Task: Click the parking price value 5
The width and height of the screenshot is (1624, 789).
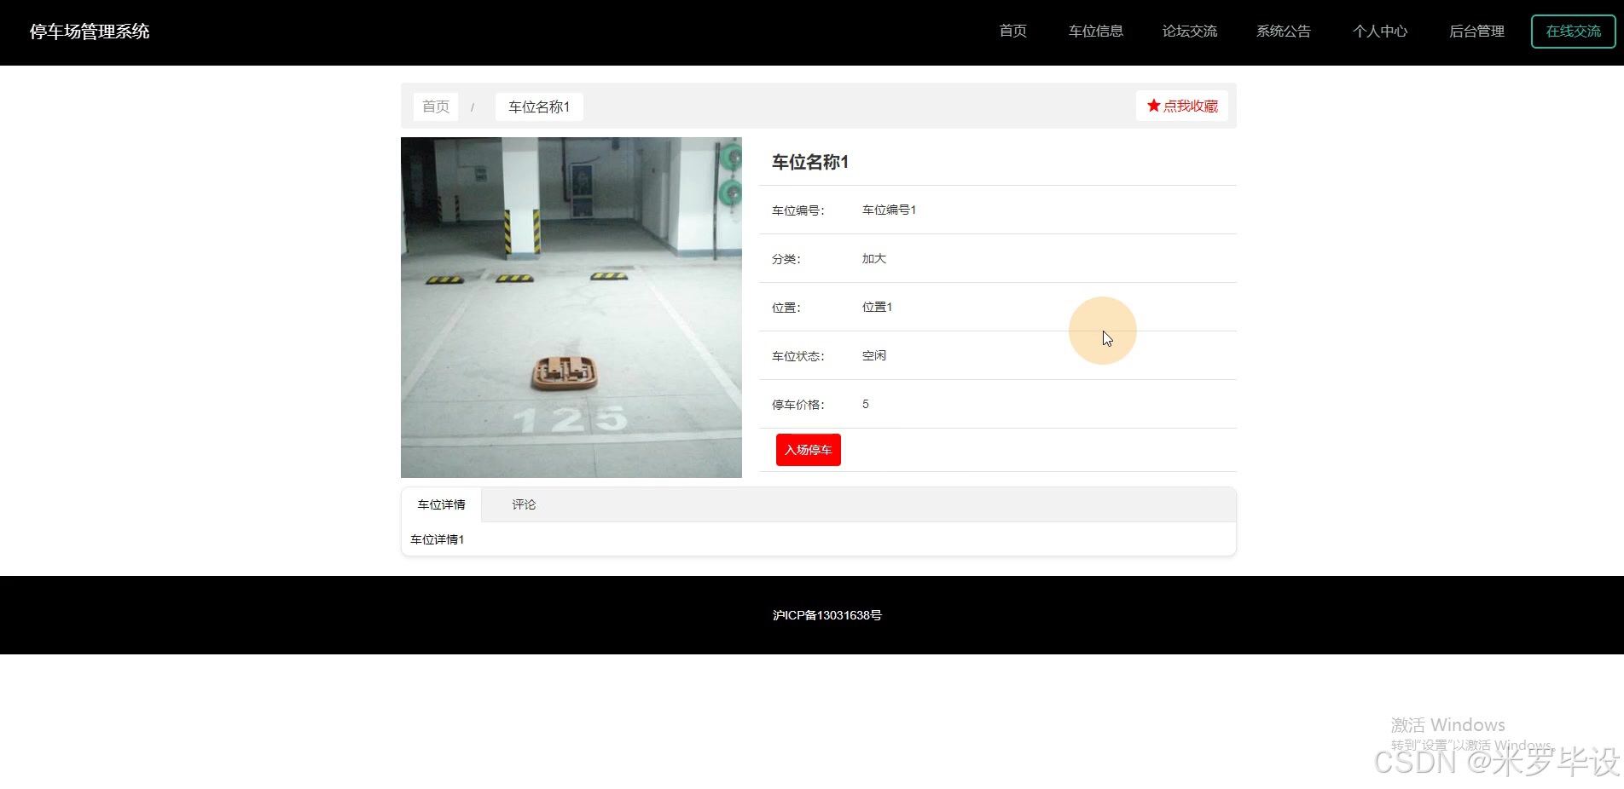Action: click(x=866, y=404)
